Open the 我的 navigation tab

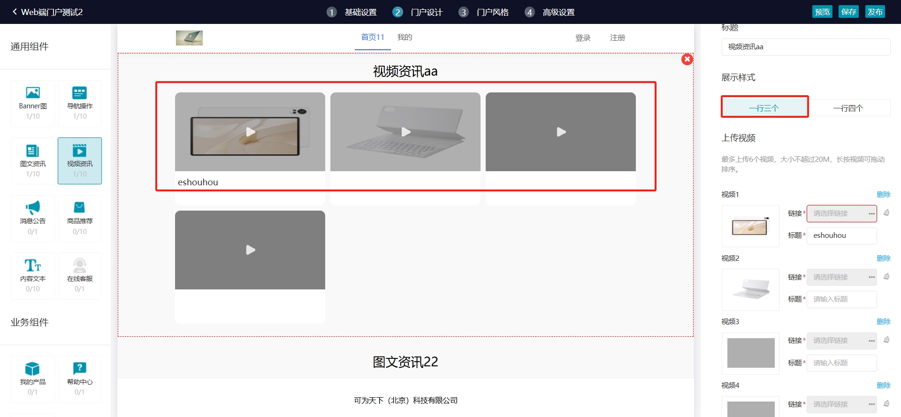point(405,37)
